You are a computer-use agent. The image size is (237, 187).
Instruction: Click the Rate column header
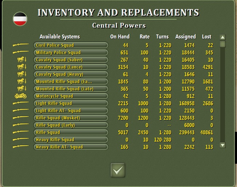tap(145, 37)
